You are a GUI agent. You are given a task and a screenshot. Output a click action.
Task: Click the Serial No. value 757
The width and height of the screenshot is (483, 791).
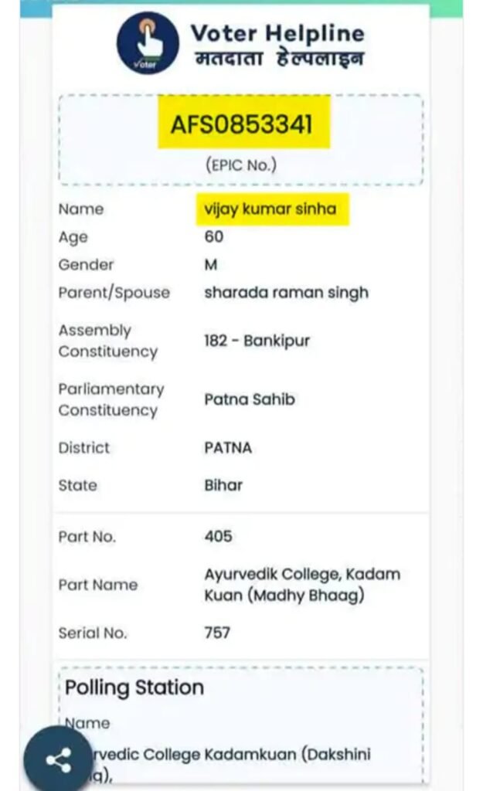[217, 633]
